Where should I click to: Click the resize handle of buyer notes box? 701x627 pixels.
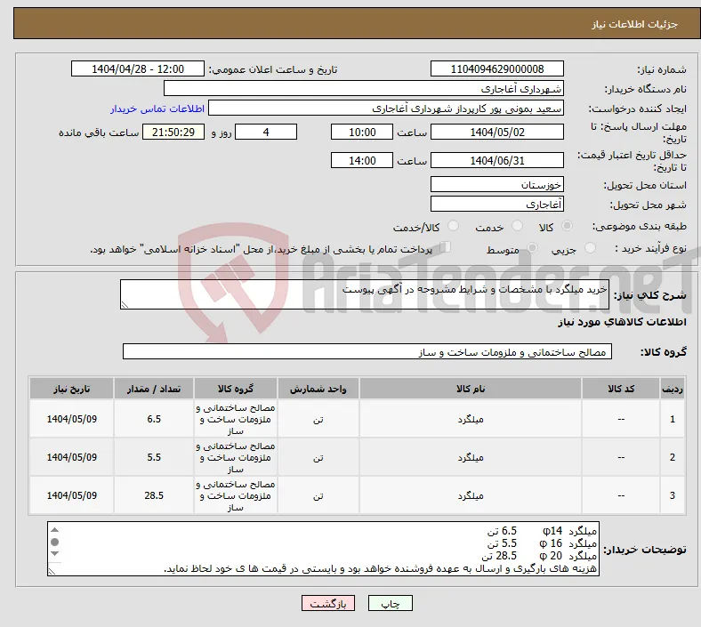click(x=52, y=571)
